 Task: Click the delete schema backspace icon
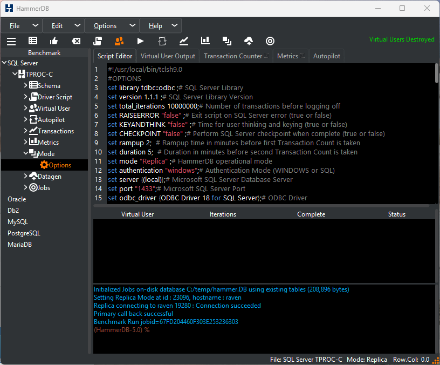[76, 41]
